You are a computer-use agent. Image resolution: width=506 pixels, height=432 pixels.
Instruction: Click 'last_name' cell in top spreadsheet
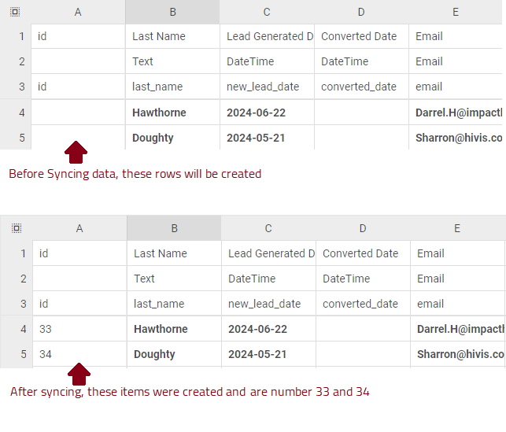click(x=172, y=87)
